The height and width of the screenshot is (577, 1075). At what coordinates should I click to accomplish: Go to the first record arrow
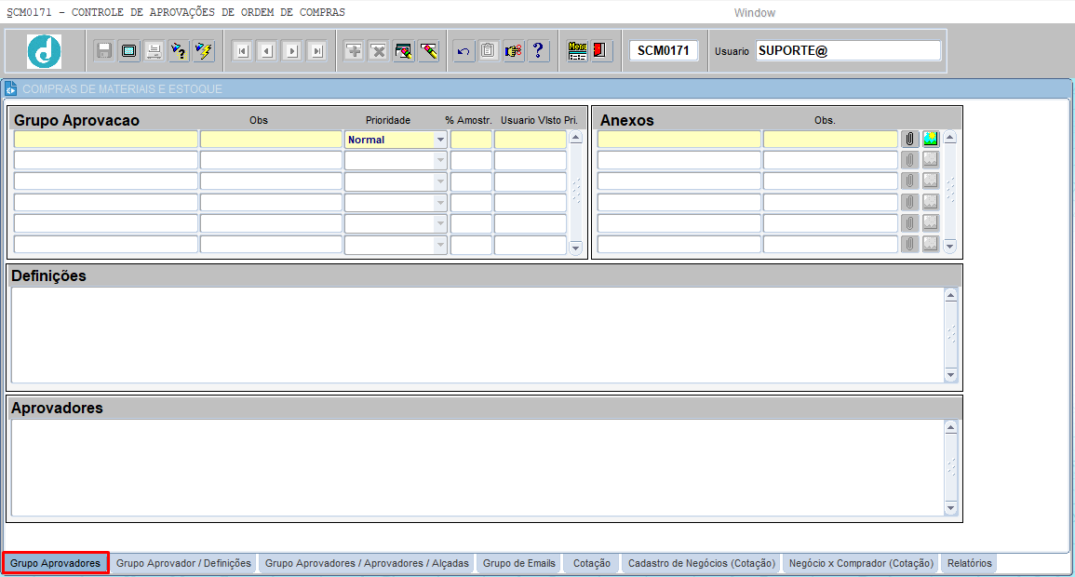pyautogui.click(x=242, y=50)
